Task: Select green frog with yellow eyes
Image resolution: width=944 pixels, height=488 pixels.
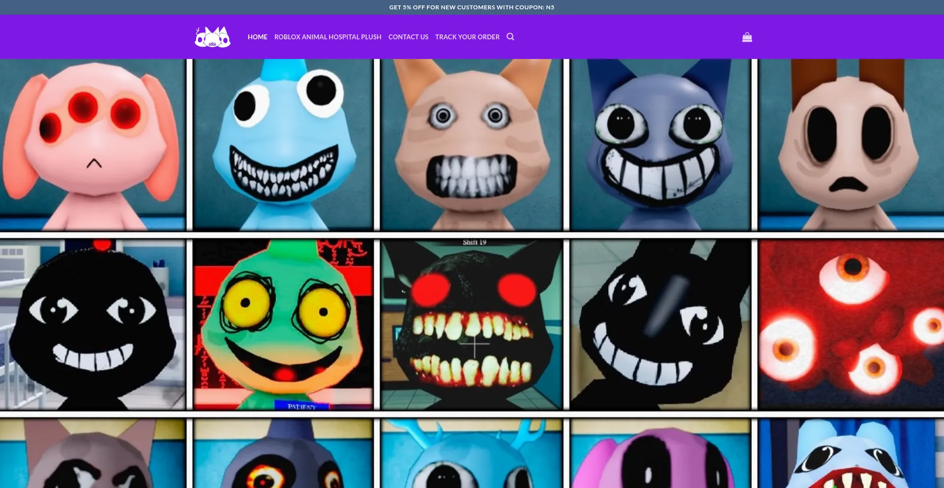Action: 283,325
